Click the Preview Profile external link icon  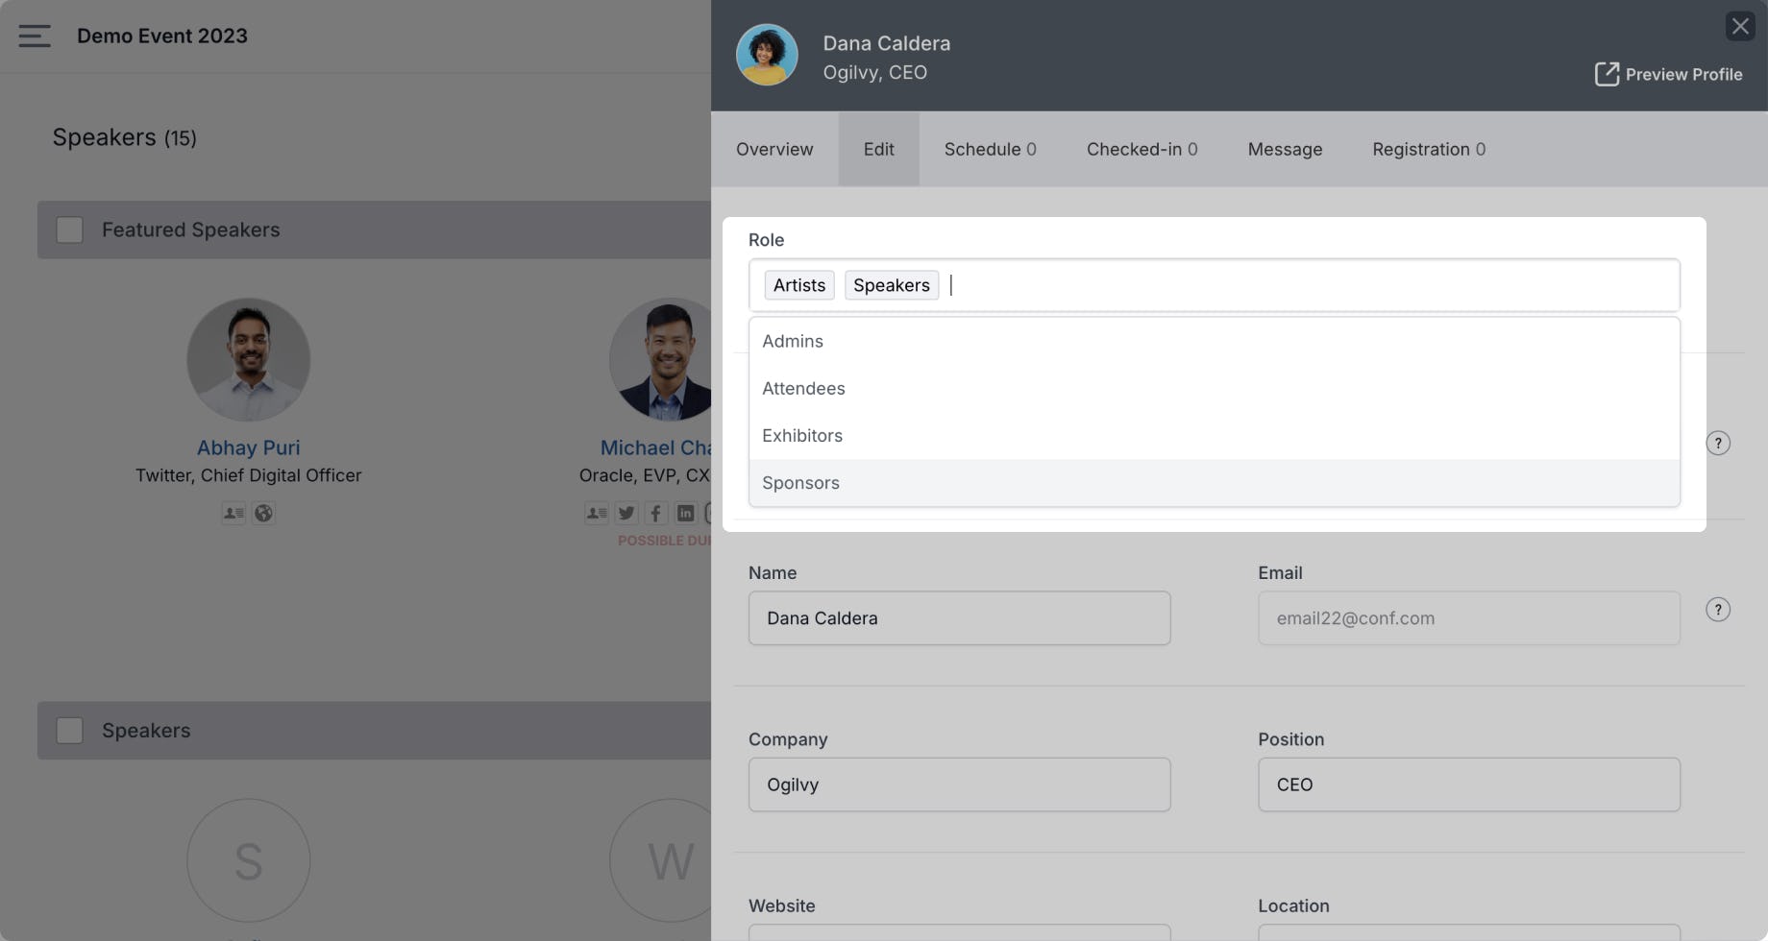pyautogui.click(x=1607, y=74)
